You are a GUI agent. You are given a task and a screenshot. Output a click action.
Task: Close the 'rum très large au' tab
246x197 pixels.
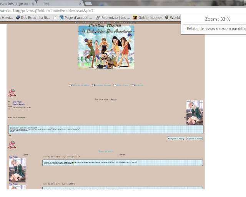(x=33, y=3)
